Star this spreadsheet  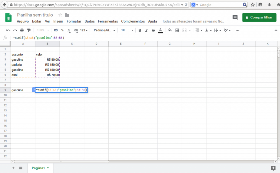tap(60, 15)
